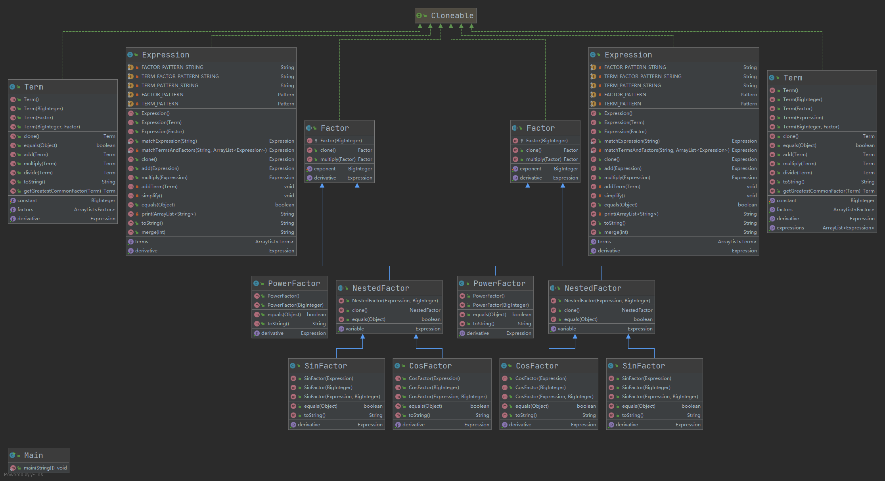Select the terms property in left Expression
This screenshot has height=481, width=885.
(x=211, y=242)
